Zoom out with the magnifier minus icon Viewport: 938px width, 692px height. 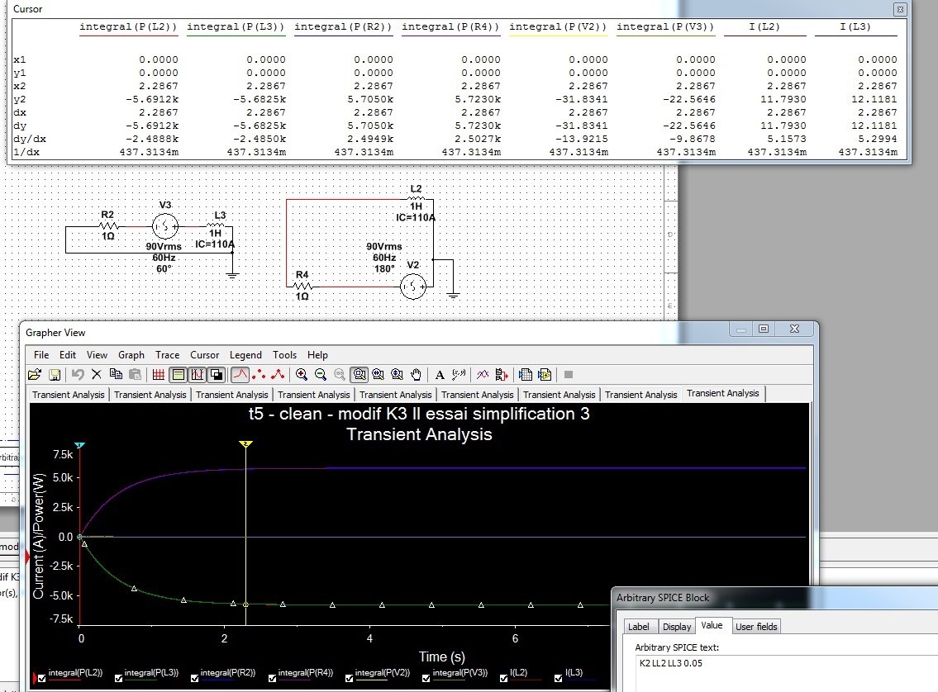pyautogui.click(x=321, y=375)
